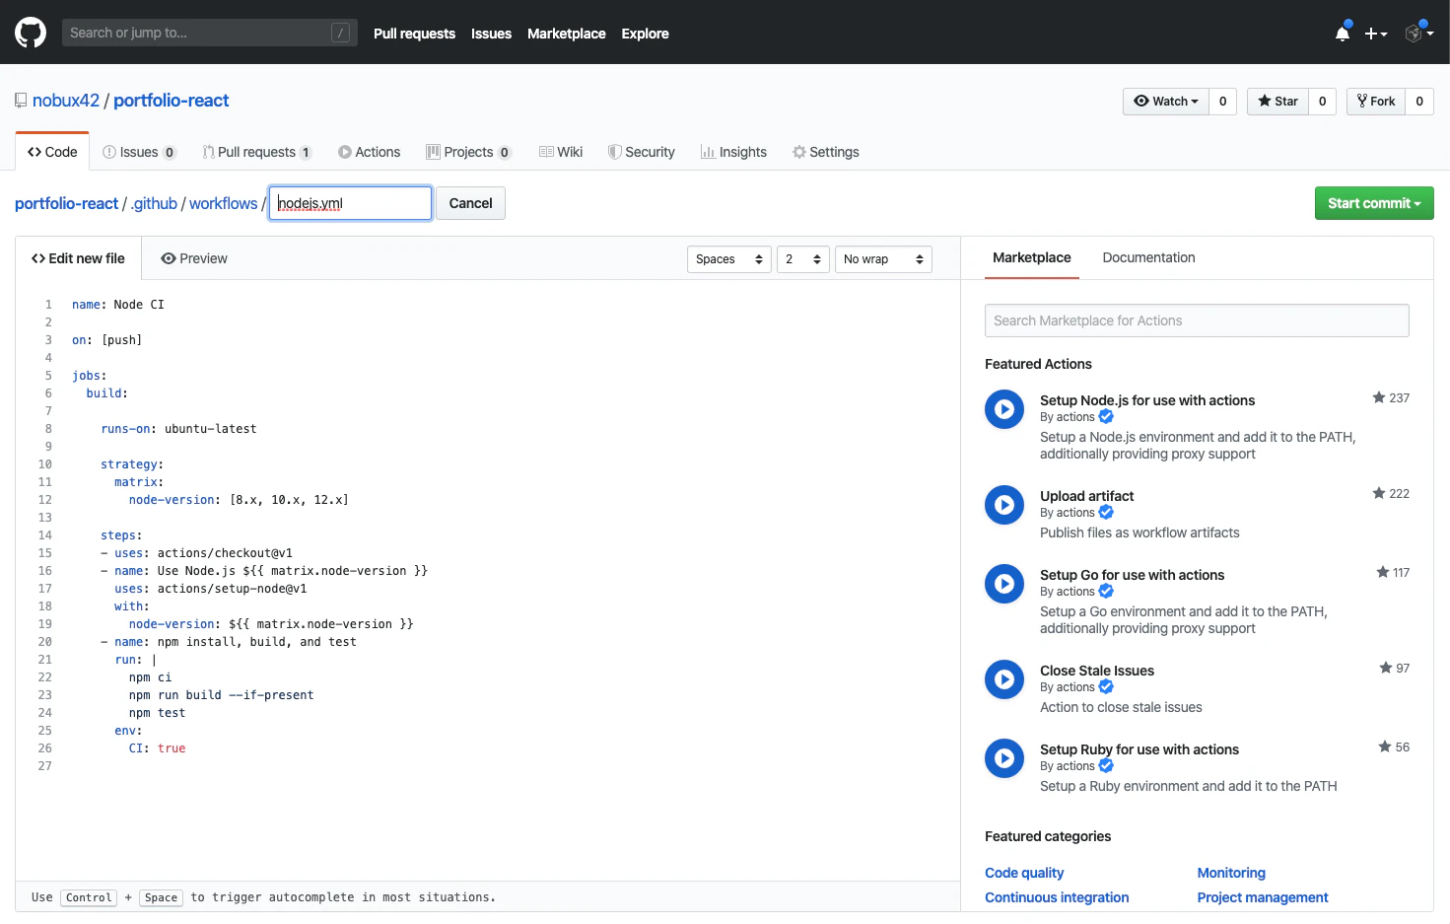Click the watchers count 0

click(1222, 102)
